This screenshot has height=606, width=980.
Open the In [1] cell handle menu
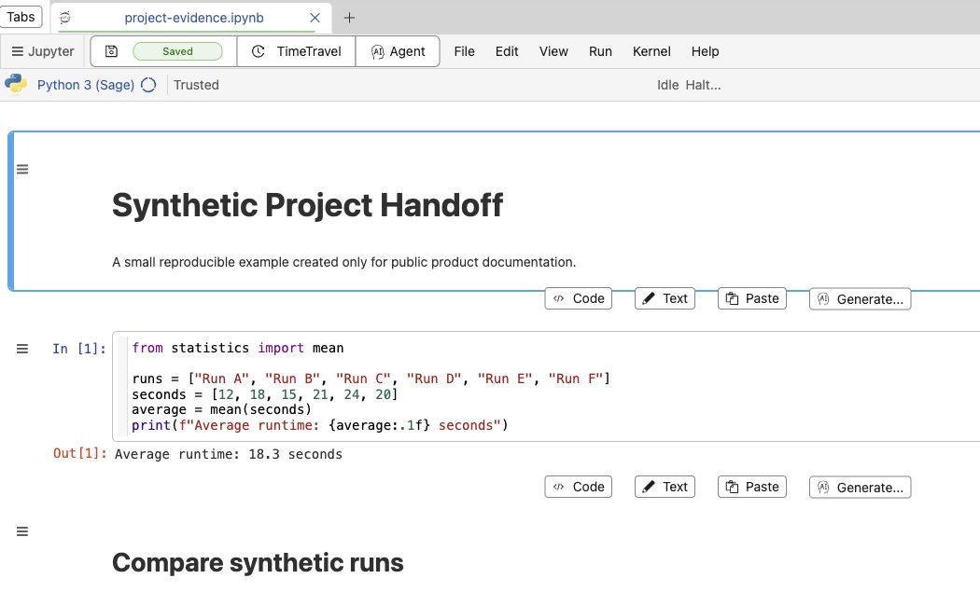(x=22, y=349)
